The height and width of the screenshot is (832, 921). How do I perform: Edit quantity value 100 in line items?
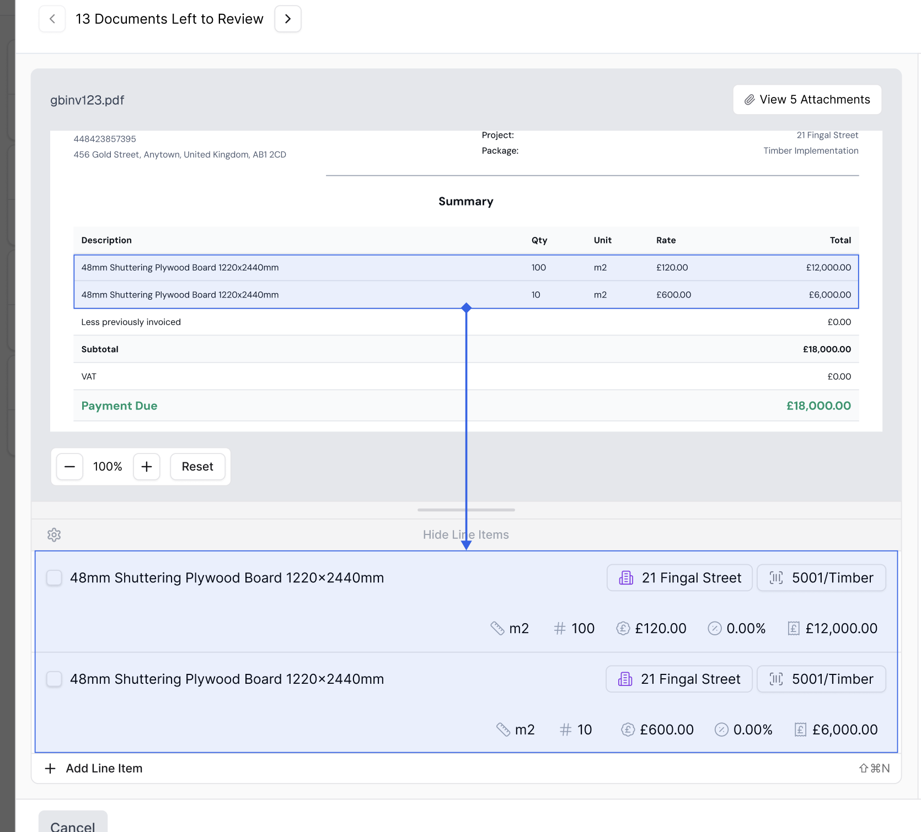[583, 629]
